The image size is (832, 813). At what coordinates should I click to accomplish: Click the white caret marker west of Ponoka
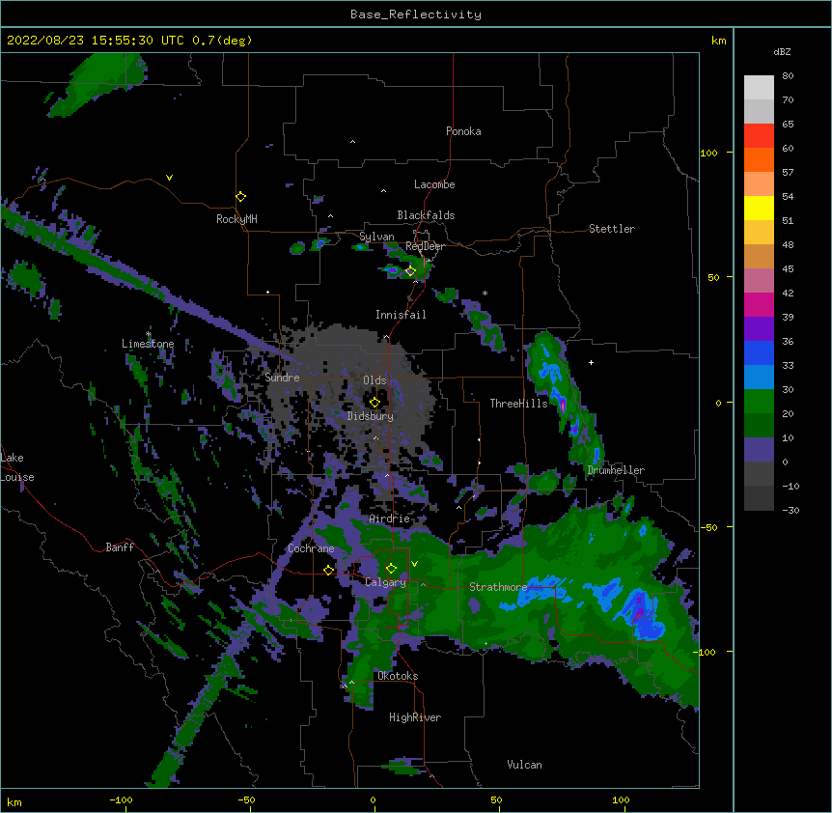[353, 142]
